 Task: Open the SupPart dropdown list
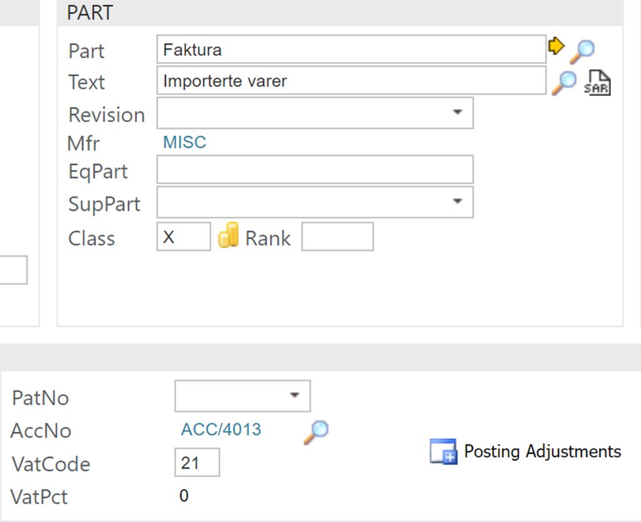click(x=458, y=202)
